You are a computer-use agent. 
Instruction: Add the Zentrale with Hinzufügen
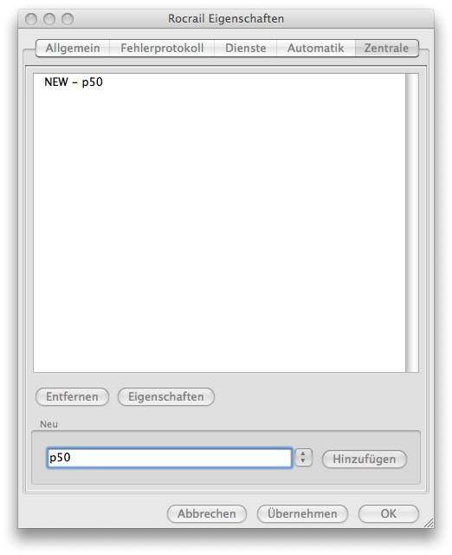pos(365,459)
